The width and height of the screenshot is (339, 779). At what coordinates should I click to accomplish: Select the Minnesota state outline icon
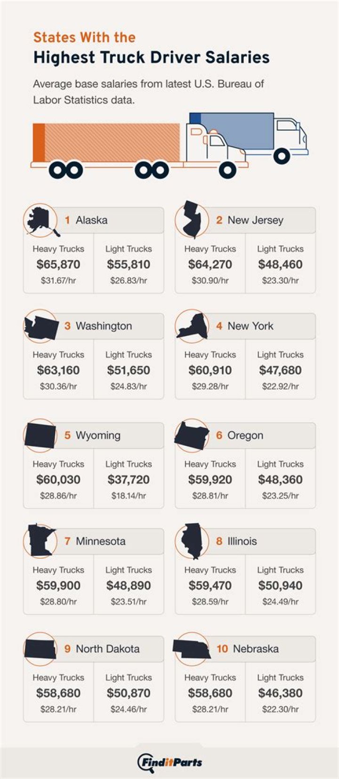coord(40,541)
